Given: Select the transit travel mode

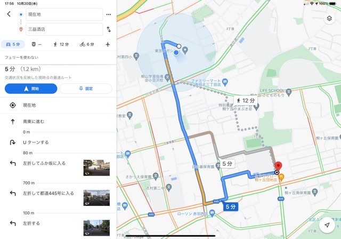Looking at the screenshot, I should pyautogui.click(x=36, y=44).
